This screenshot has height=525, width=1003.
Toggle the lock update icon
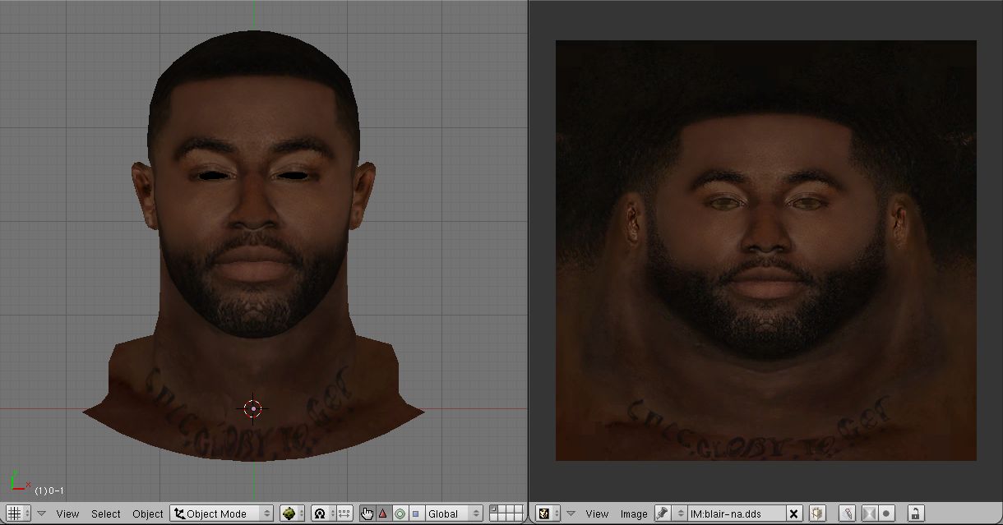[x=914, y=513]
